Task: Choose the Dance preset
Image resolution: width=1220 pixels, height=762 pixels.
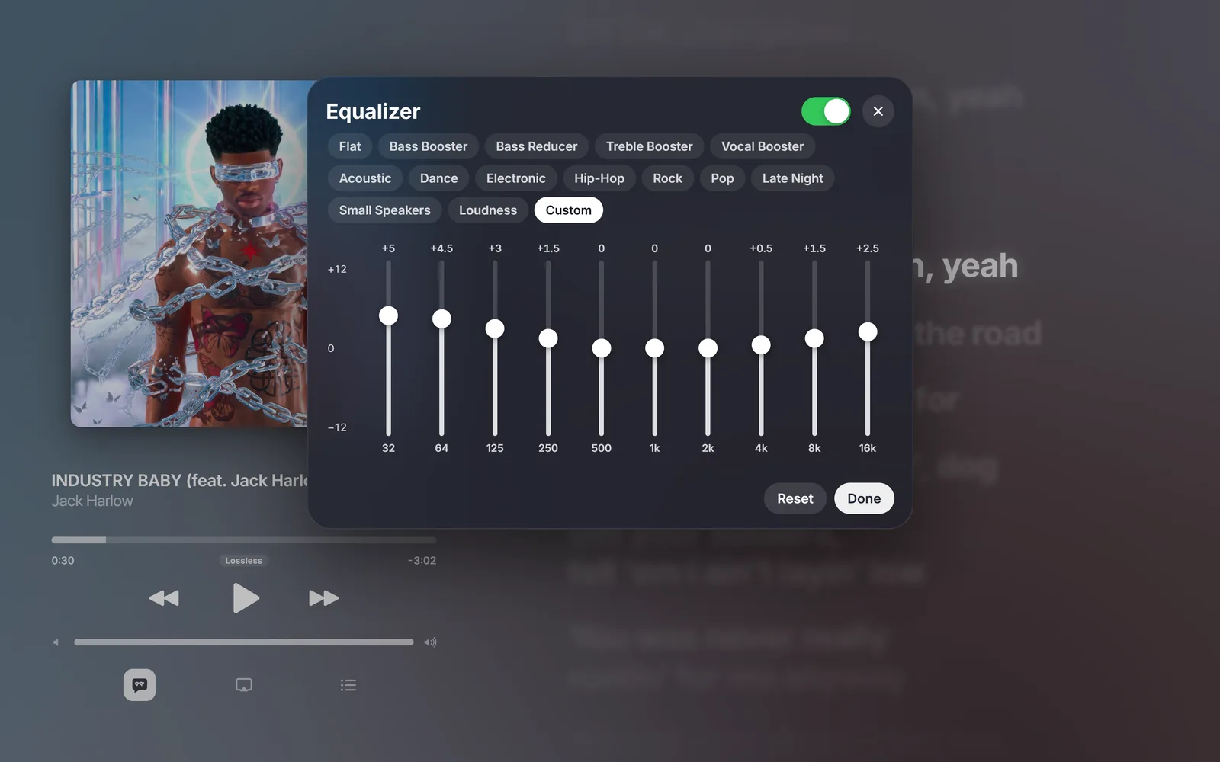Action: coord(439,178)
